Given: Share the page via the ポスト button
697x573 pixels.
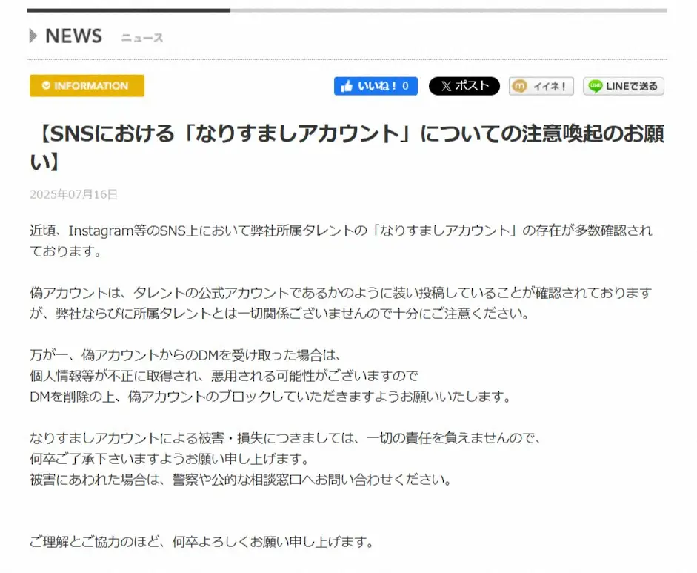Looking at the screenshot, I should (464, 86).
